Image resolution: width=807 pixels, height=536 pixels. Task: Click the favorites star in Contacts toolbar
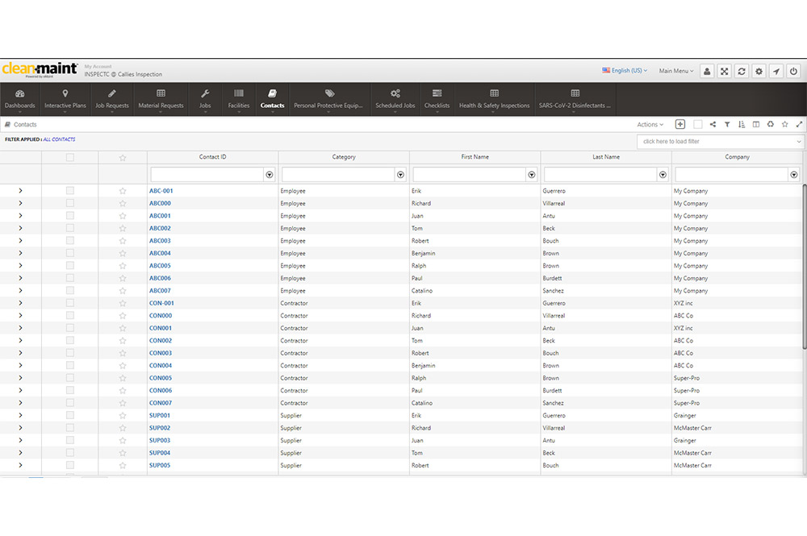coord(785,124)
